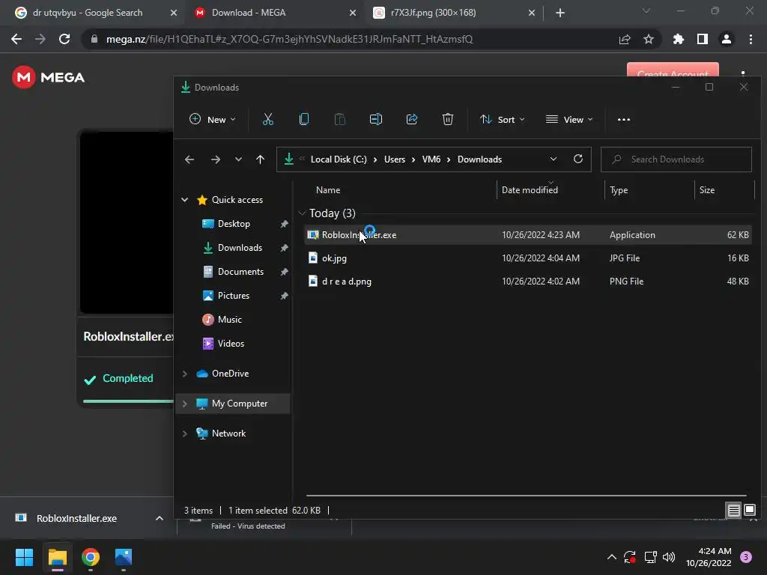The width and height of the screenshot is (767, 575).
Task: Select Videos in the navigation pane
Action: (x=231, y=343)
